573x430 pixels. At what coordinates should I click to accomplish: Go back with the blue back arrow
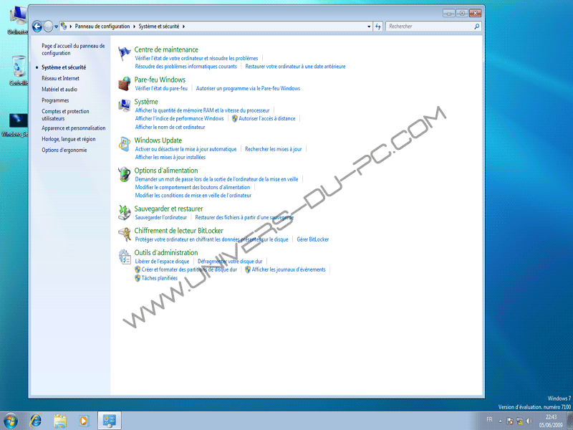point(37,27)
